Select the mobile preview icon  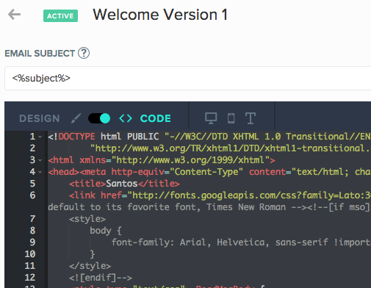(x=231, y=118)
